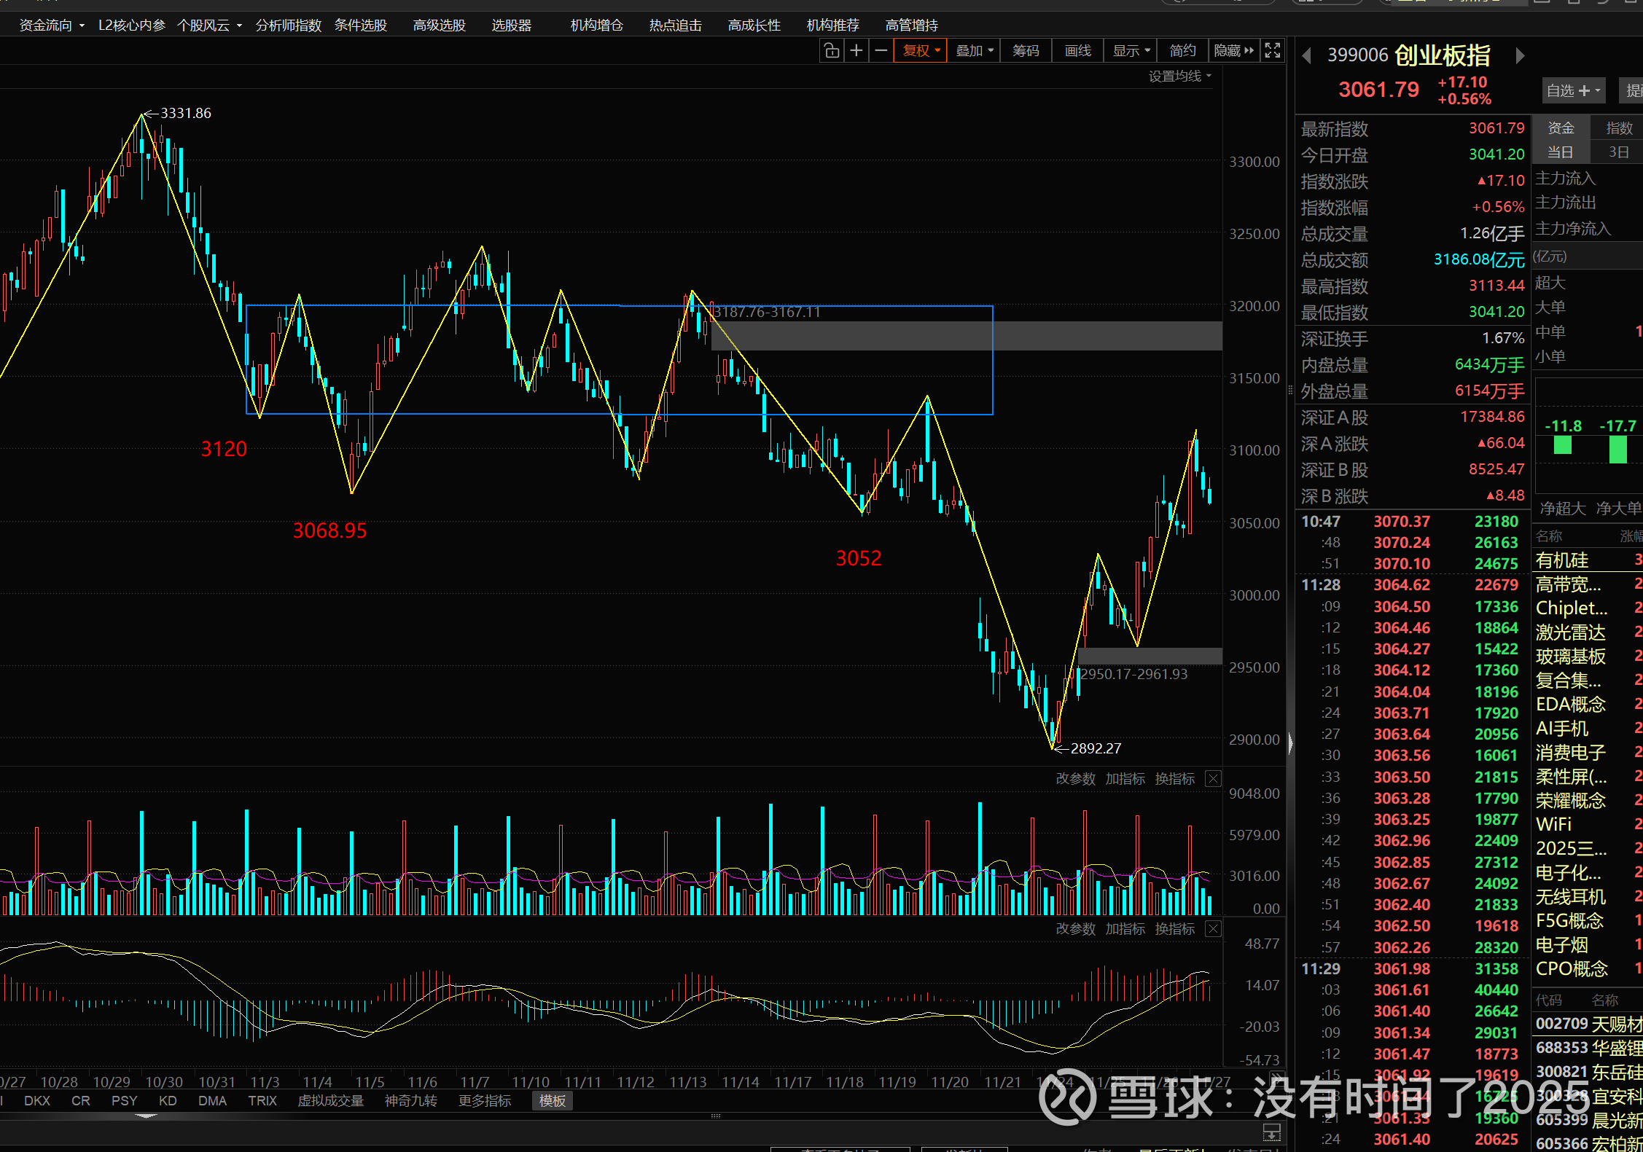
Task: Click 隐藏 to hide side panel
Action: (x=1233, y=50)
